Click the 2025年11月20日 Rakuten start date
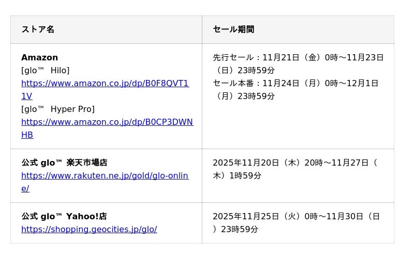This screenshot has width=414, height=259. (246, 163)
